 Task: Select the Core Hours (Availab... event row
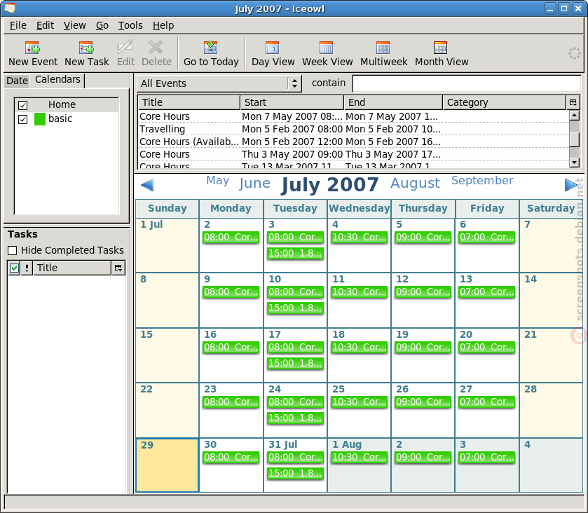354,142
